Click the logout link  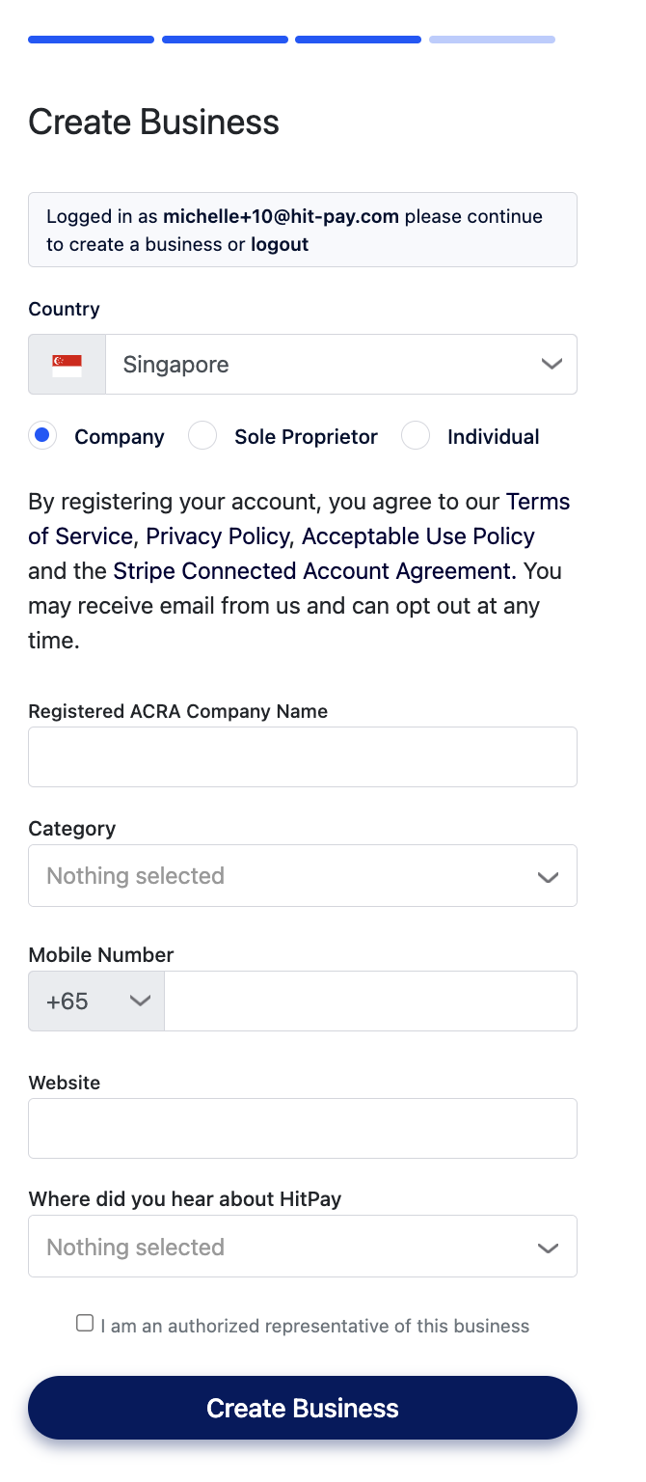click(280, 244)
